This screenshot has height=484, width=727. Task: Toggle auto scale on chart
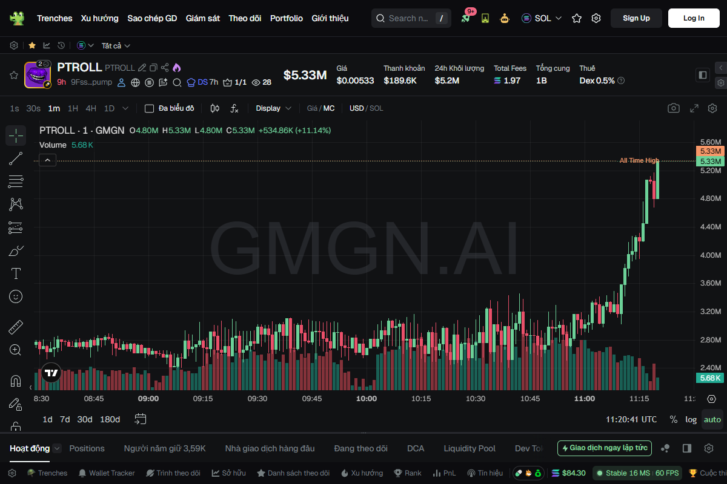click(712, 419)
